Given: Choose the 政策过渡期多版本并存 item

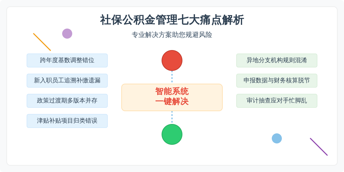Looking at the screenshot, I should [67, 101].
